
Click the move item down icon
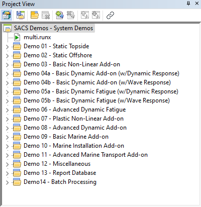point(96,15)
